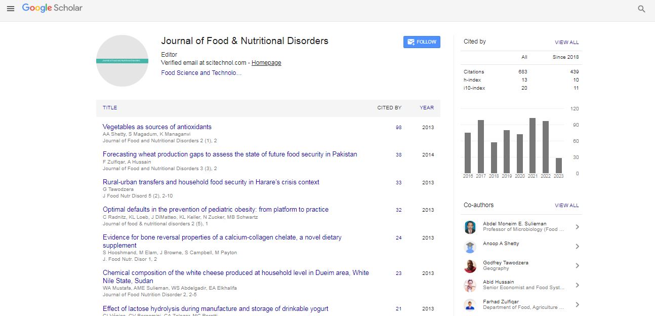
Task: Click total citations value 683
Action: pyautogui.click(x=523, y=72)
